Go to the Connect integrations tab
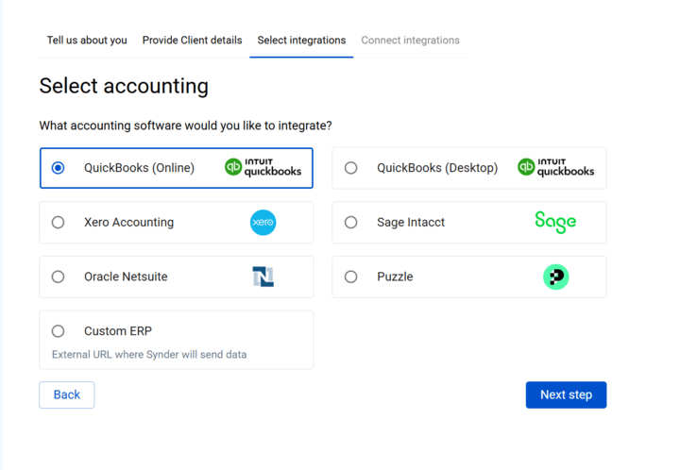Screen dimensions: 680x470 click(410, 41)
